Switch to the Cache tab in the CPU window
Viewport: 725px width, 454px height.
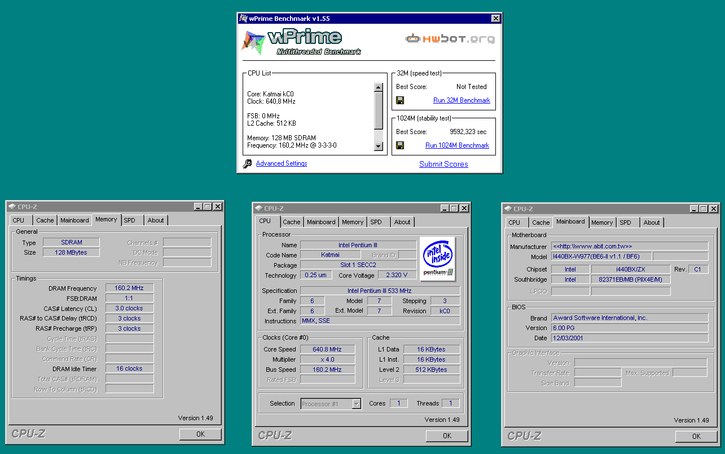click(292, 222)
